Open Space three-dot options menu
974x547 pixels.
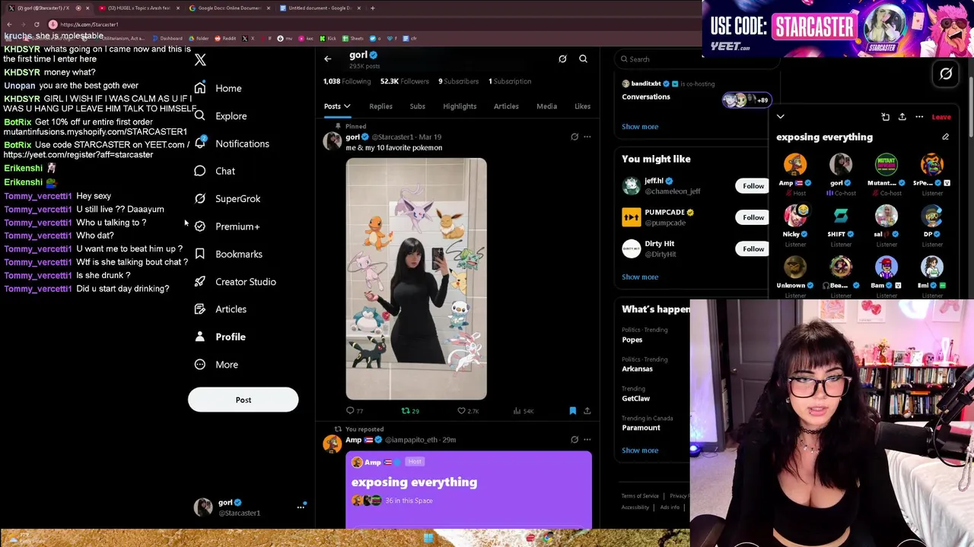(x=919, y=117)
